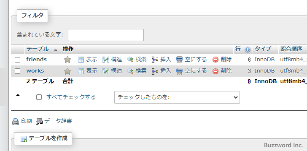Click the printer icon for 印刷
The height and width of the screenshot is (151, 307).
[16, 122]
